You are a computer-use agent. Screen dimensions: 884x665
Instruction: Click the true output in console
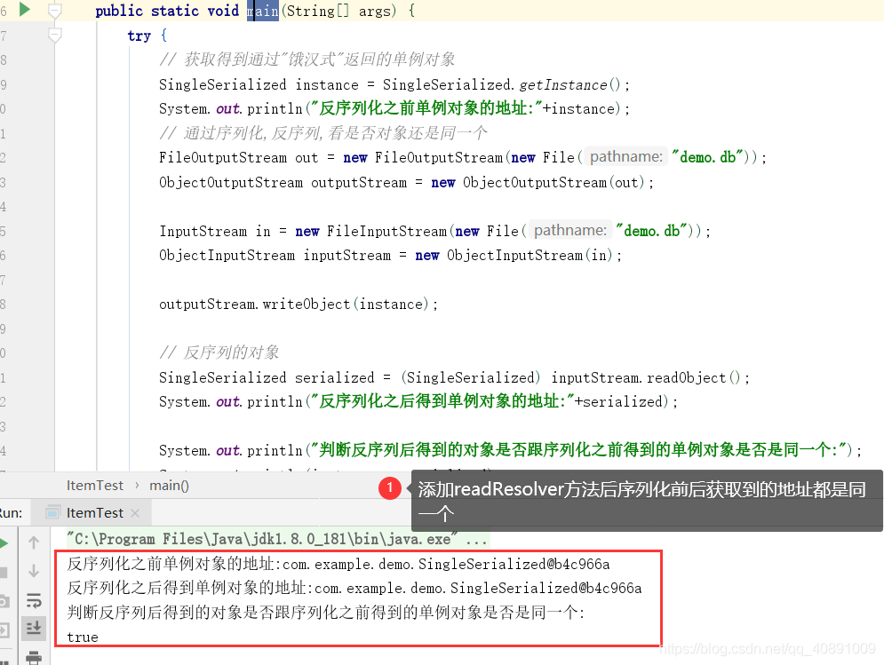point(83,637)
